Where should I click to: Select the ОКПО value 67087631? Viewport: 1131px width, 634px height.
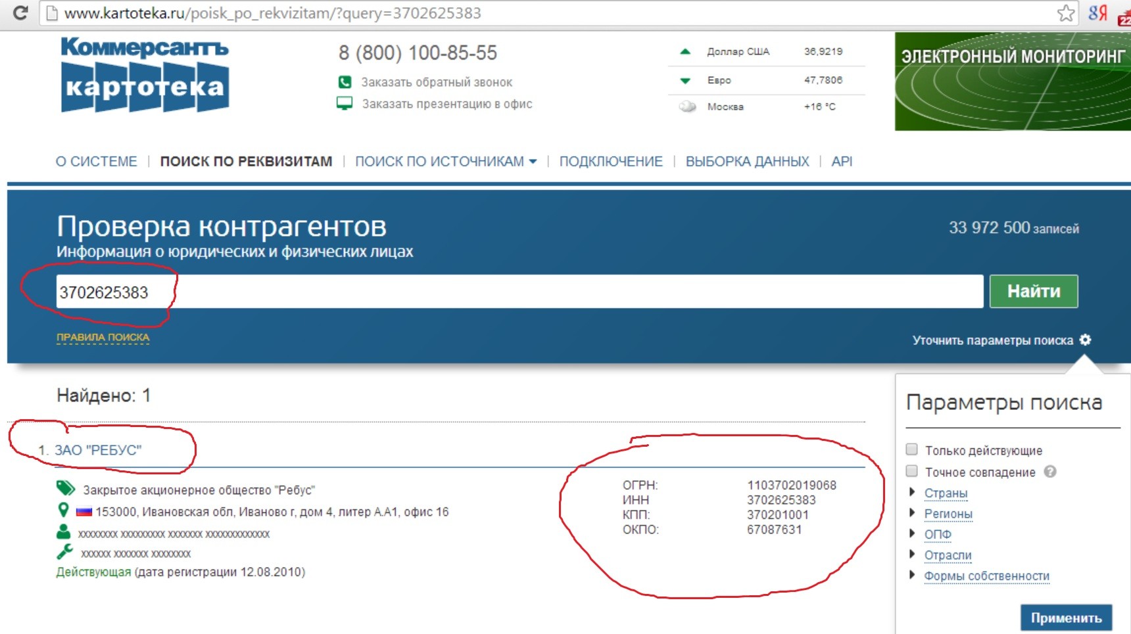point(775,530)
